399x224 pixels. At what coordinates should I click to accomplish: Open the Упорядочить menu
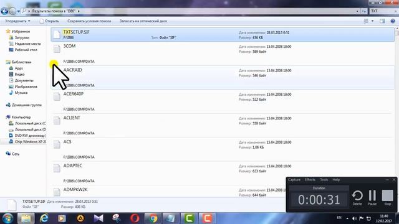[17, 21]
